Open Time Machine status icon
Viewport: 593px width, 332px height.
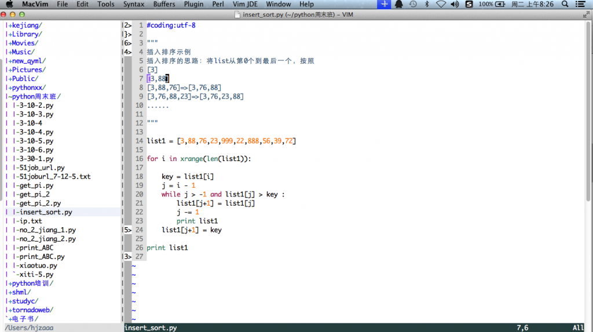(x=413, y=4)
